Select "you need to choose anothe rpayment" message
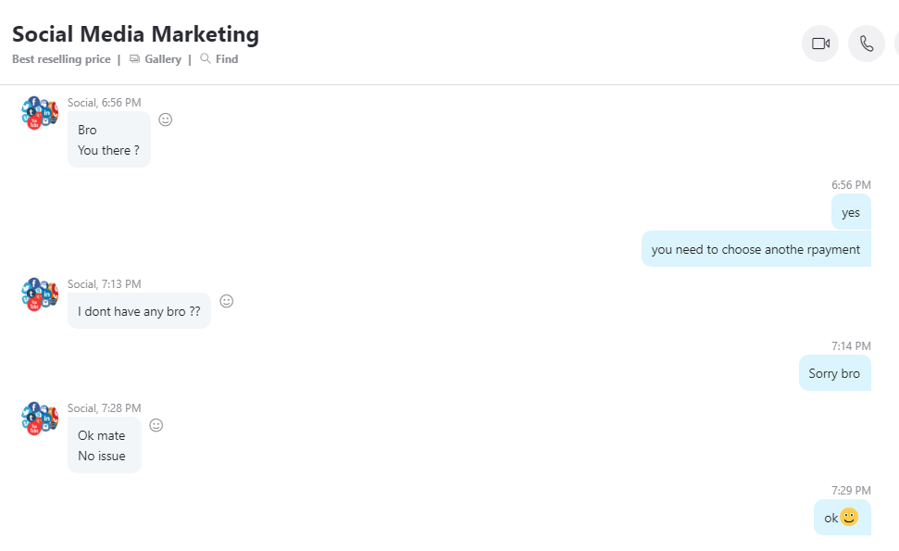 tap(755, 249)
